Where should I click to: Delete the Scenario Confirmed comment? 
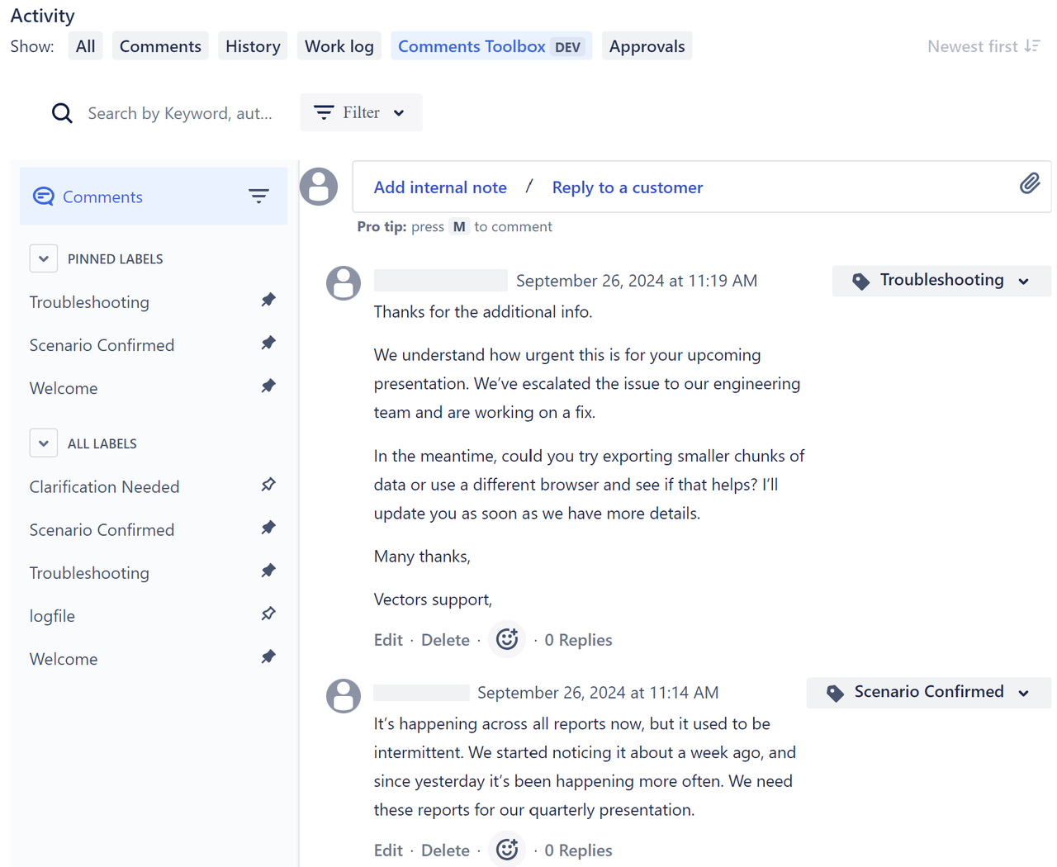(x=445, y=849)
